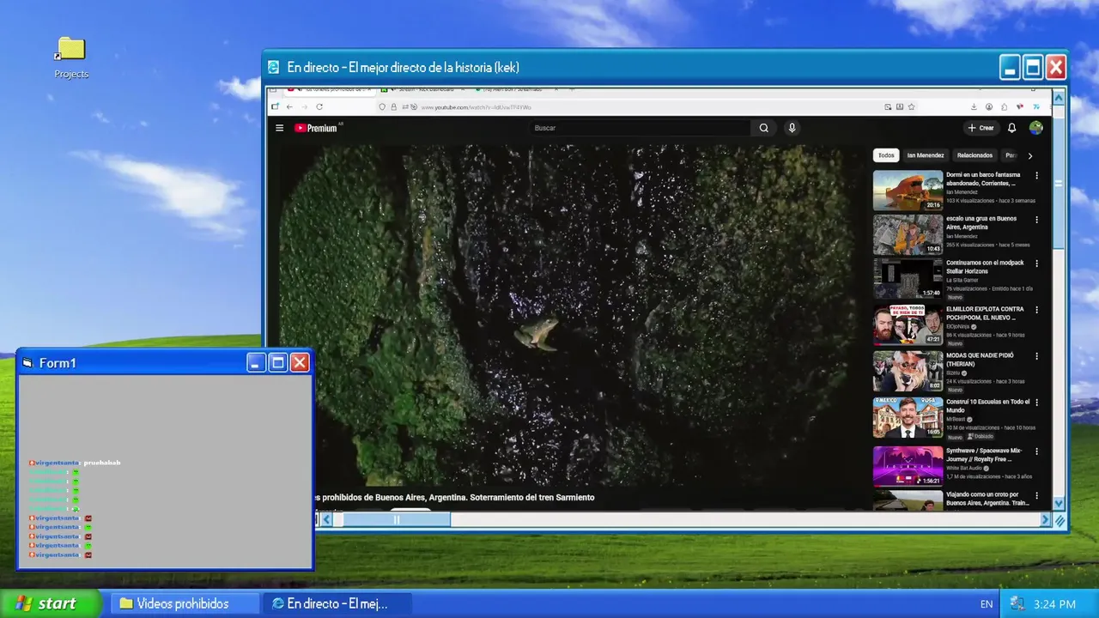Click in the Buscar search field
1099x618 pixels.
641,128
